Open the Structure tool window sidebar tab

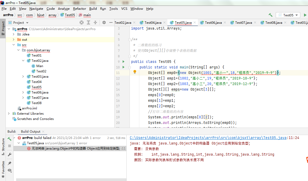(x=3, y=147)
